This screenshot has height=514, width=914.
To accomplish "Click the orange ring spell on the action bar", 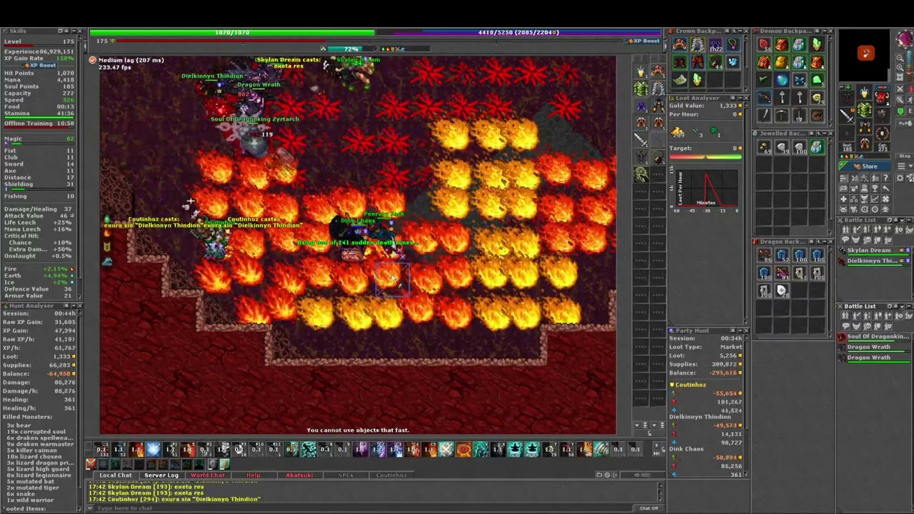I will click(463, 449).
